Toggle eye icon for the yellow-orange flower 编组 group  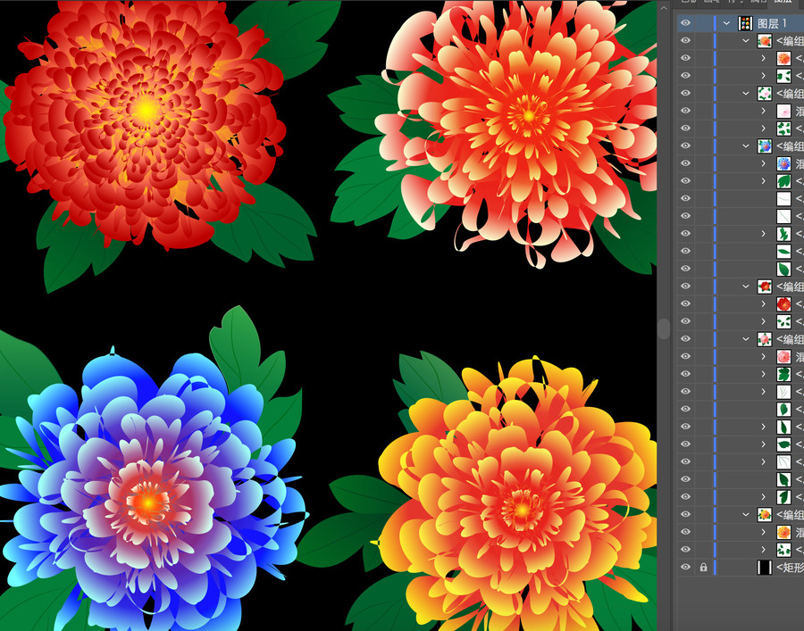(685, 514)
